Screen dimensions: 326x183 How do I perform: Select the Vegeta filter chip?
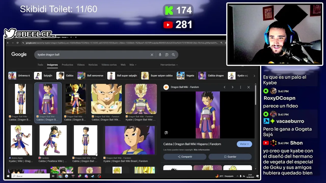coord(186,75)
